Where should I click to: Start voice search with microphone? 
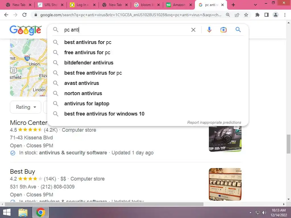pos(209,30)
